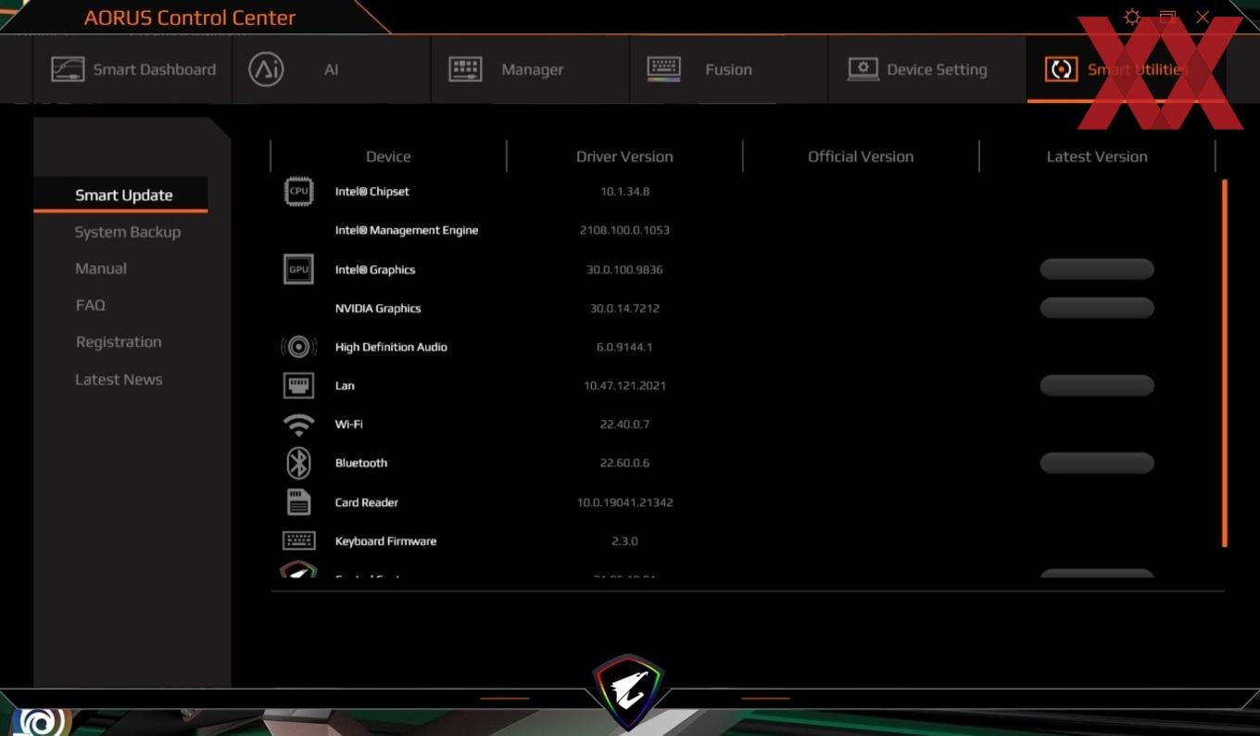Click the Manager keyboard icon
The height and width of the screenshot is (736, 1260).
[465, 69]
